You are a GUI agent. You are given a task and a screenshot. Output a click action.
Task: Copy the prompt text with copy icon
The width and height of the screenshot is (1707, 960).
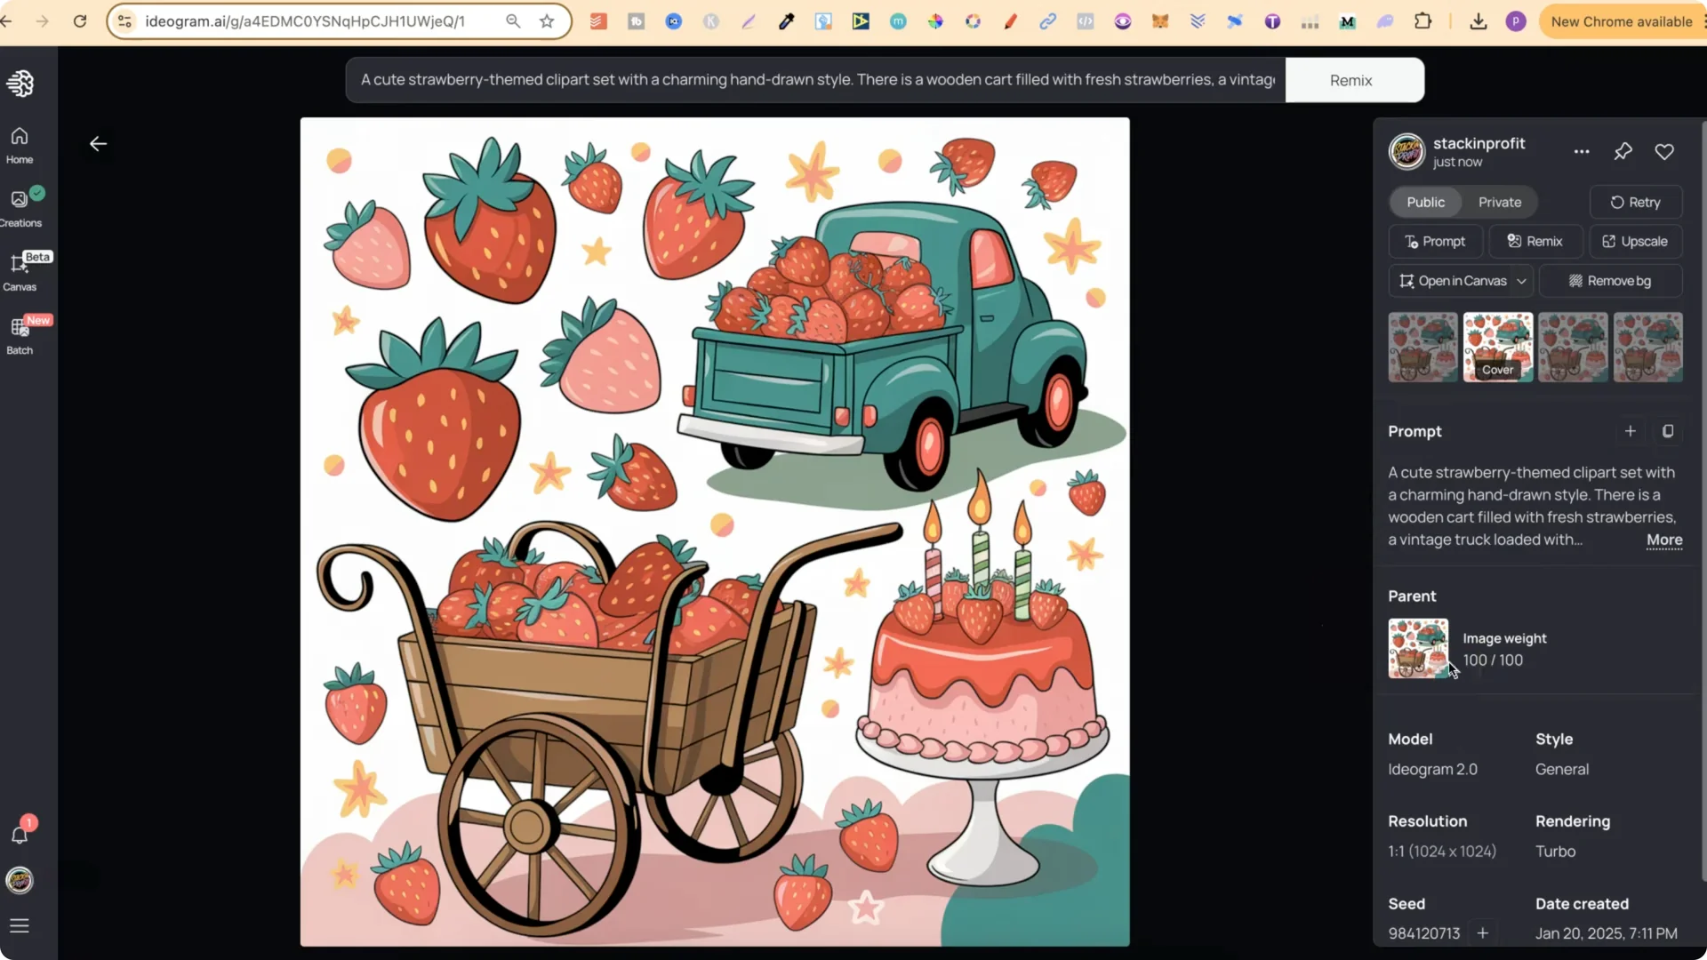[x=1668, y=431]
